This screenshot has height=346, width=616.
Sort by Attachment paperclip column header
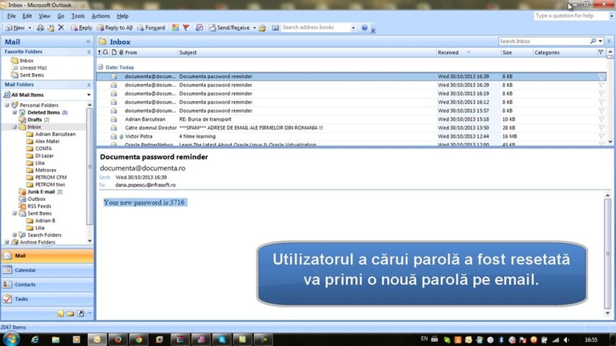coord(121,52)
